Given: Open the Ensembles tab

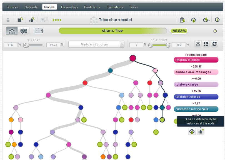Looking at the screenshot, I should pyautogui.click(x=70, y=7).
